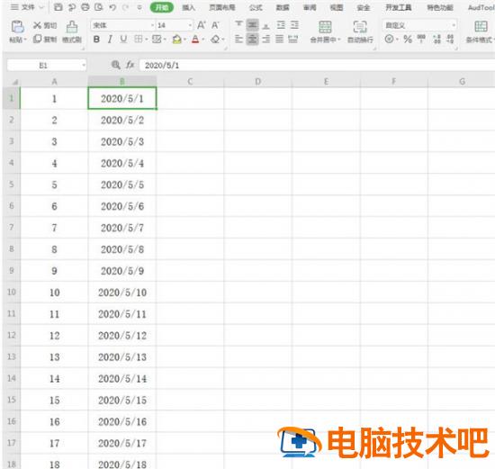Click the fx insert function icon

[x=130, y=65]
